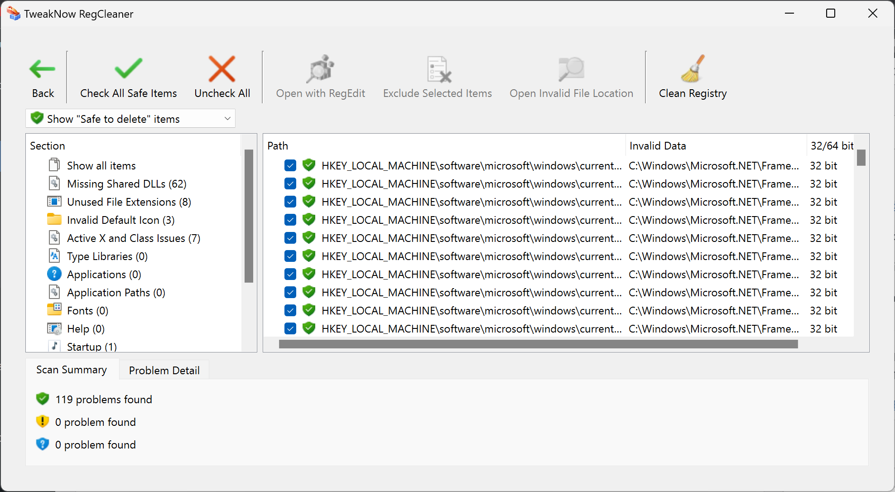Viewport: 895px width, 492px height.
Task: Select Active X and Class Issues (7)
Action: [134, 238]
